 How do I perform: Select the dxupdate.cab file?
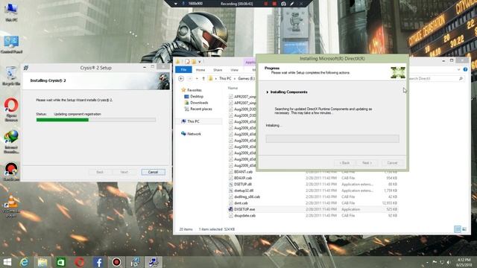tap(245, 216)
